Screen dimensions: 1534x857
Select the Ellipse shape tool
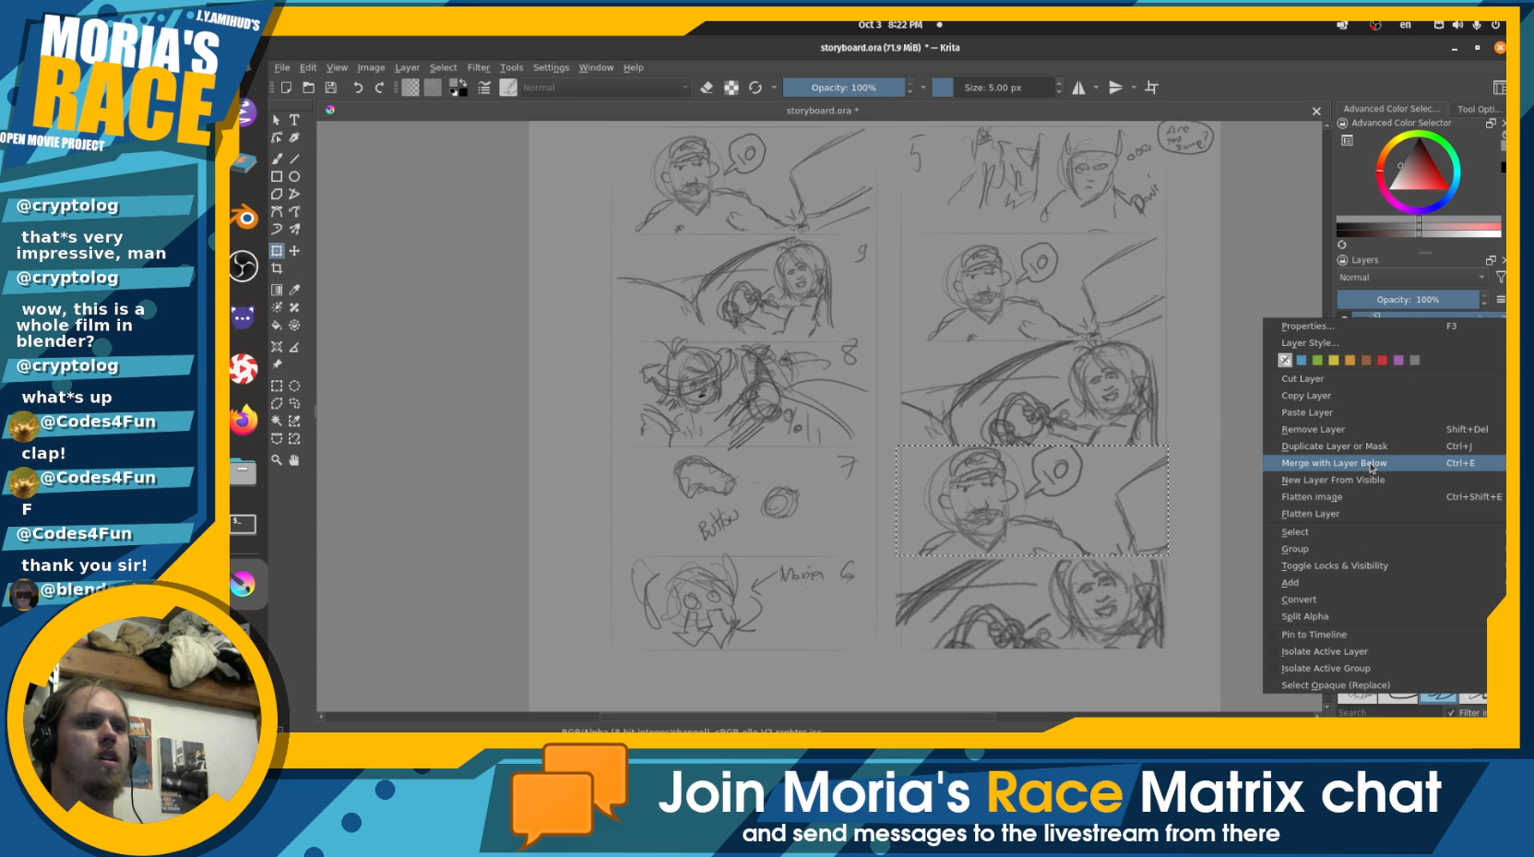coord(294,176)
